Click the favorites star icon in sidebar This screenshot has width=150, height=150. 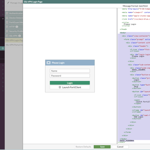3,48
